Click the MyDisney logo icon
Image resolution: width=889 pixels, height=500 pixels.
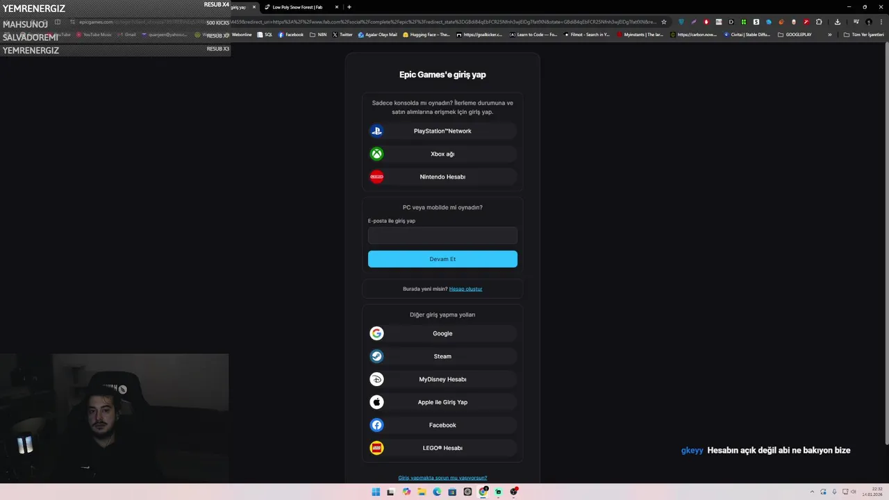pos(376,379)
